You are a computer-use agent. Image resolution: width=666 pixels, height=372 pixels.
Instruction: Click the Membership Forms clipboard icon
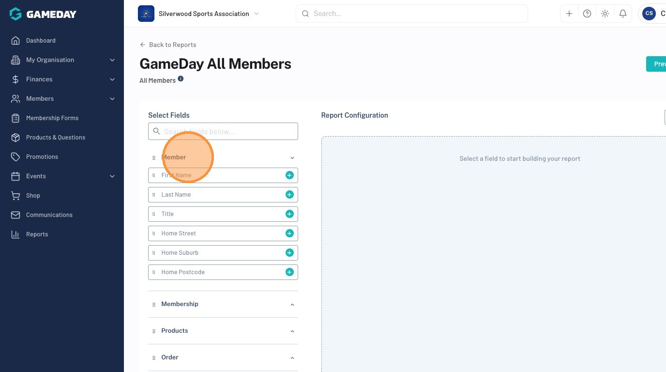point(15,118)
